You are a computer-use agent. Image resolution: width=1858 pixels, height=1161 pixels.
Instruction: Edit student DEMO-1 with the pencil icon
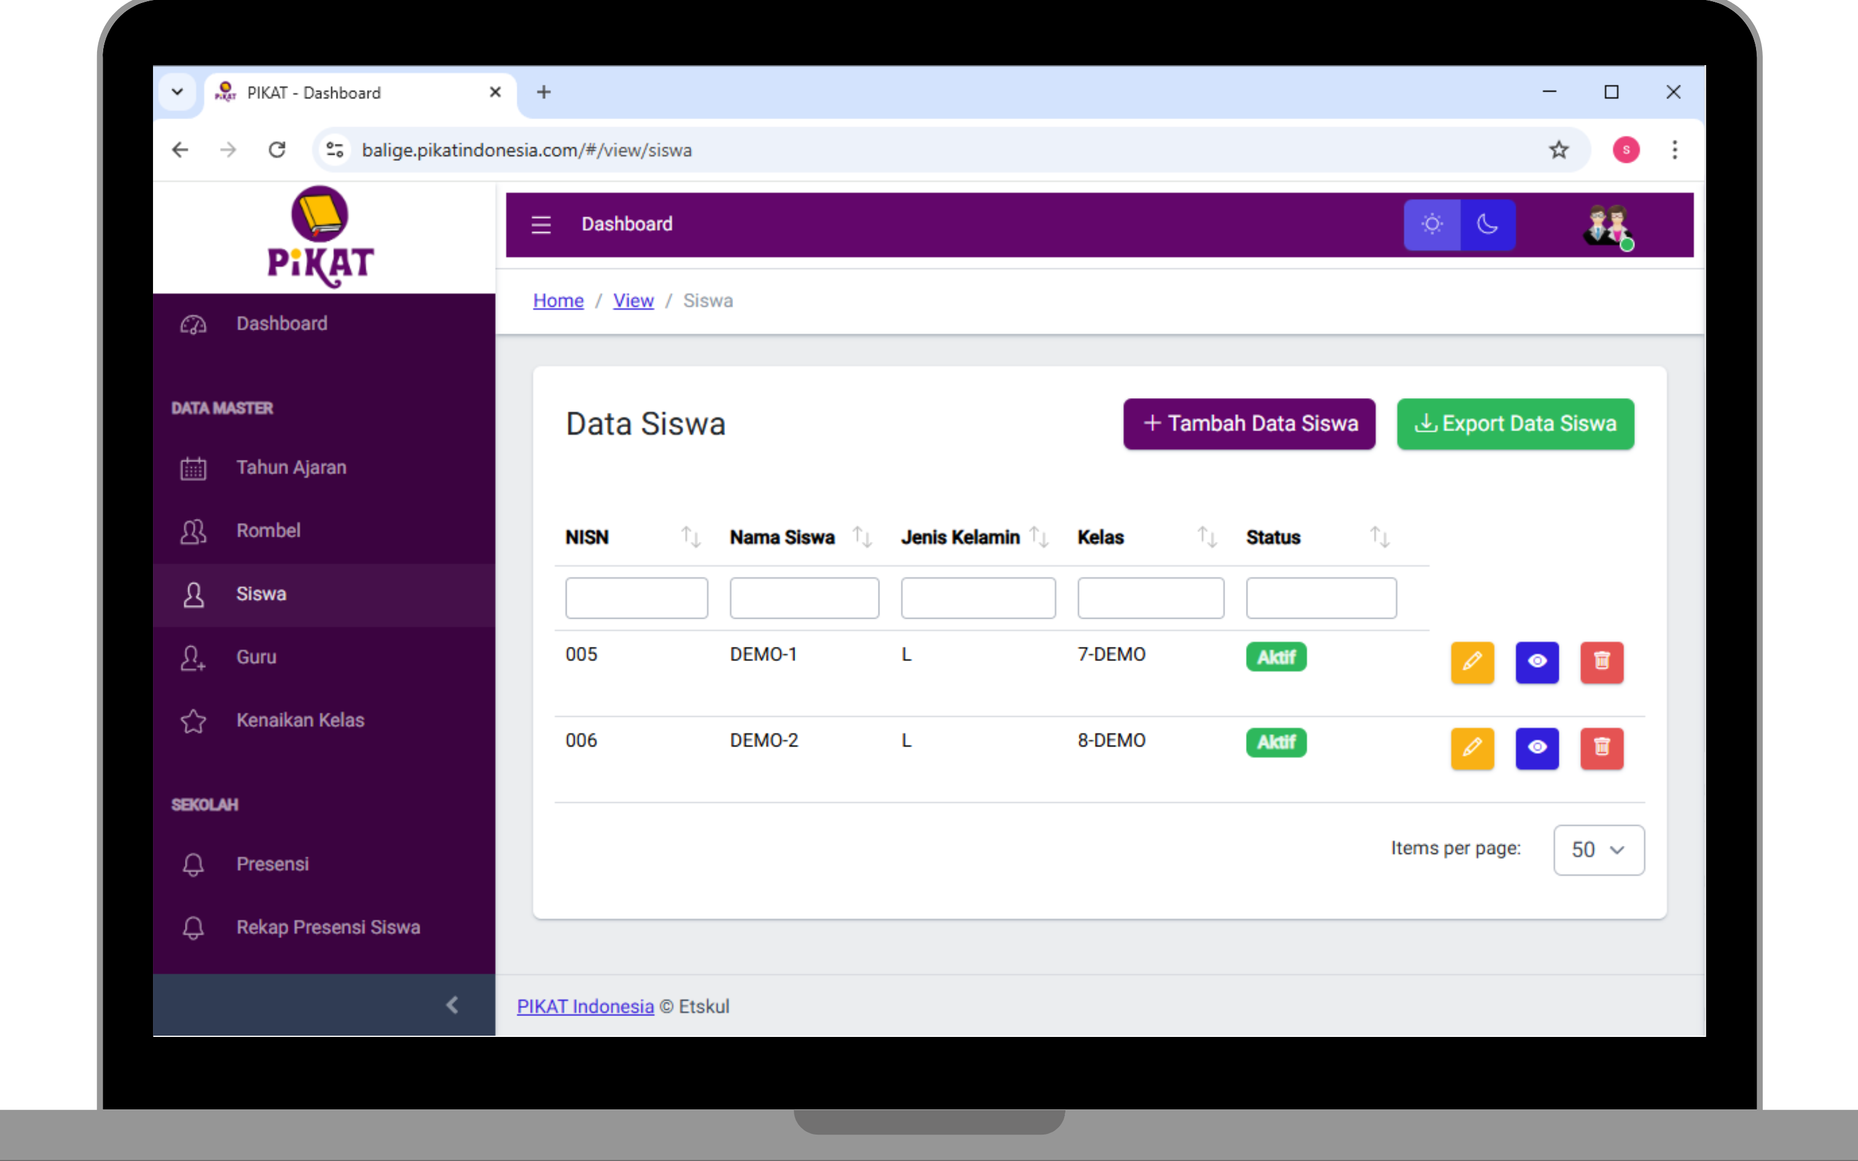[1473, 663]
